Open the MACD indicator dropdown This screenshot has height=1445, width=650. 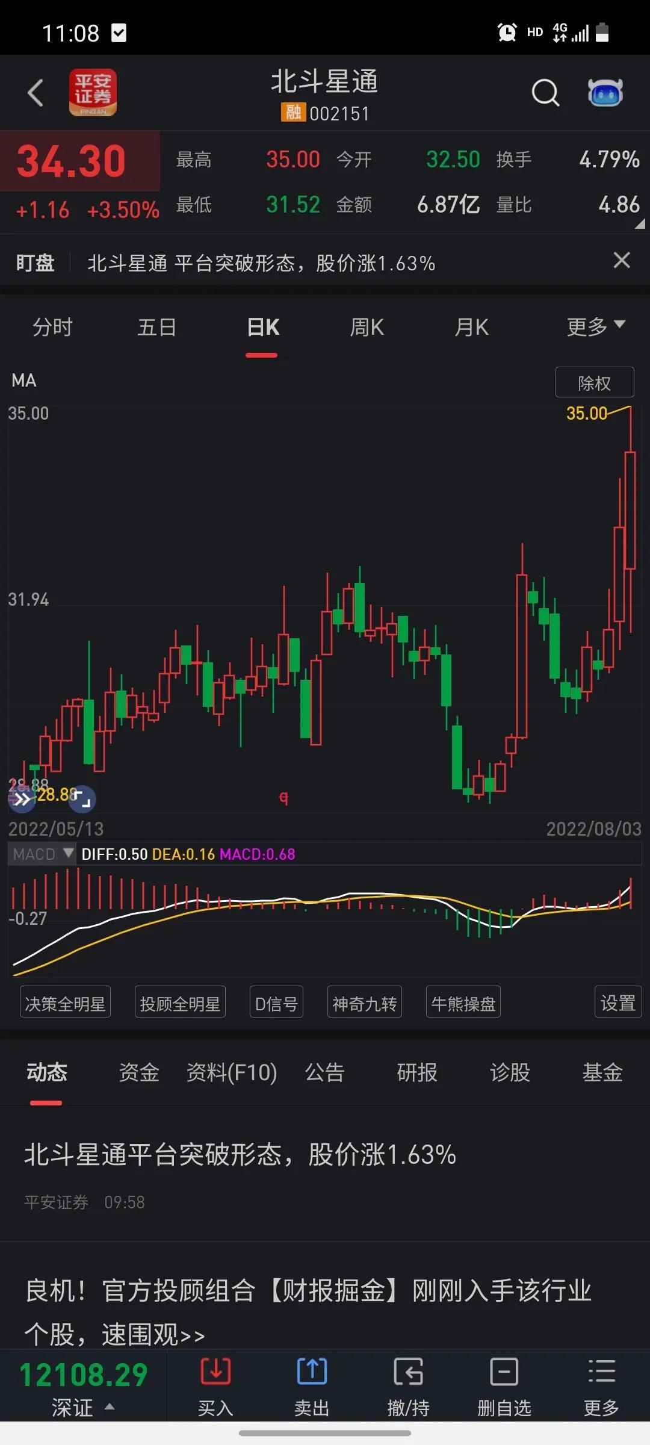pyautogui.click(x=42, y=854)
